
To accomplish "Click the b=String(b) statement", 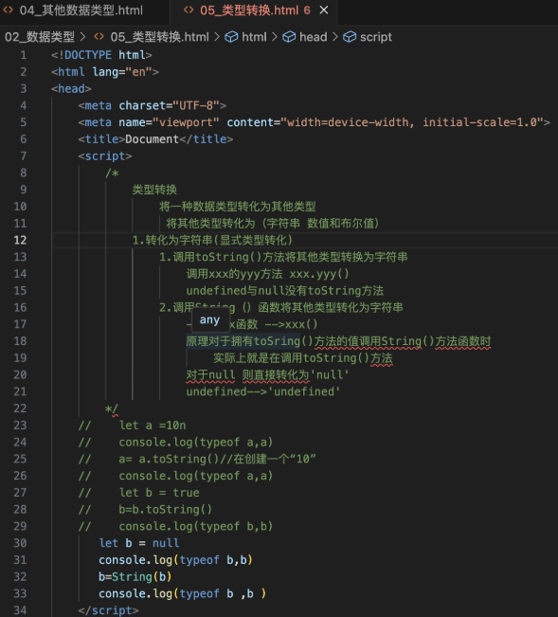I will 135,577.
